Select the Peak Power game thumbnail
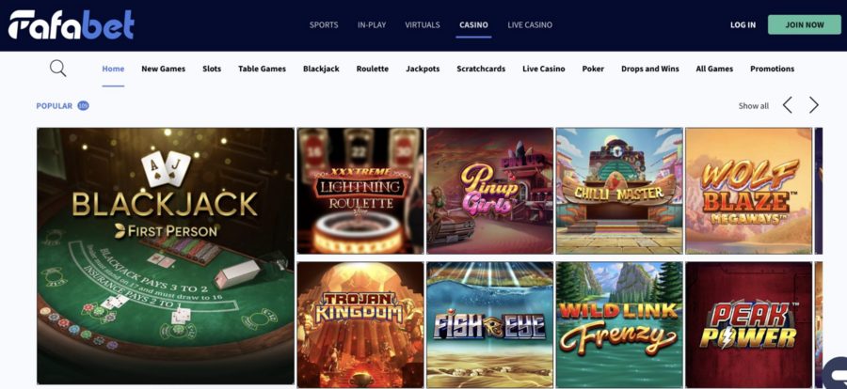847x389 pixels. pos(749,325)
